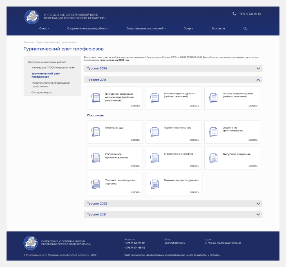
Task: Click document icon of Фигурное вождение protocol card
Action: (x=213, y=158)
